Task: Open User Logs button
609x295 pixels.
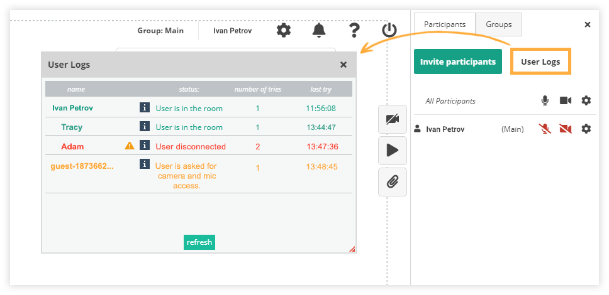Action: [x=540, y=62]
